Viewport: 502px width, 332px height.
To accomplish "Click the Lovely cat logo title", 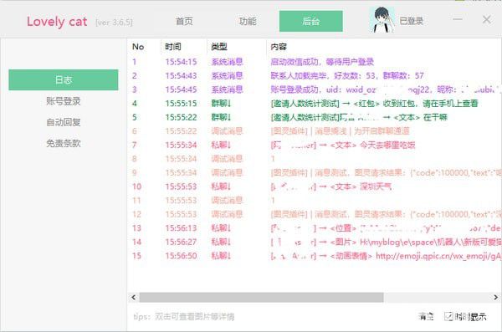I will click(x=57, y=22).
